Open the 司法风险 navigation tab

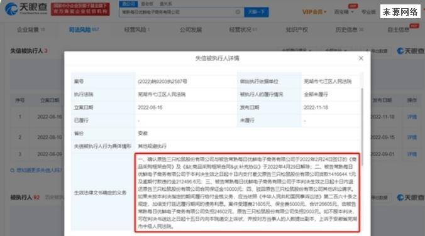click(x=84, y=29)
